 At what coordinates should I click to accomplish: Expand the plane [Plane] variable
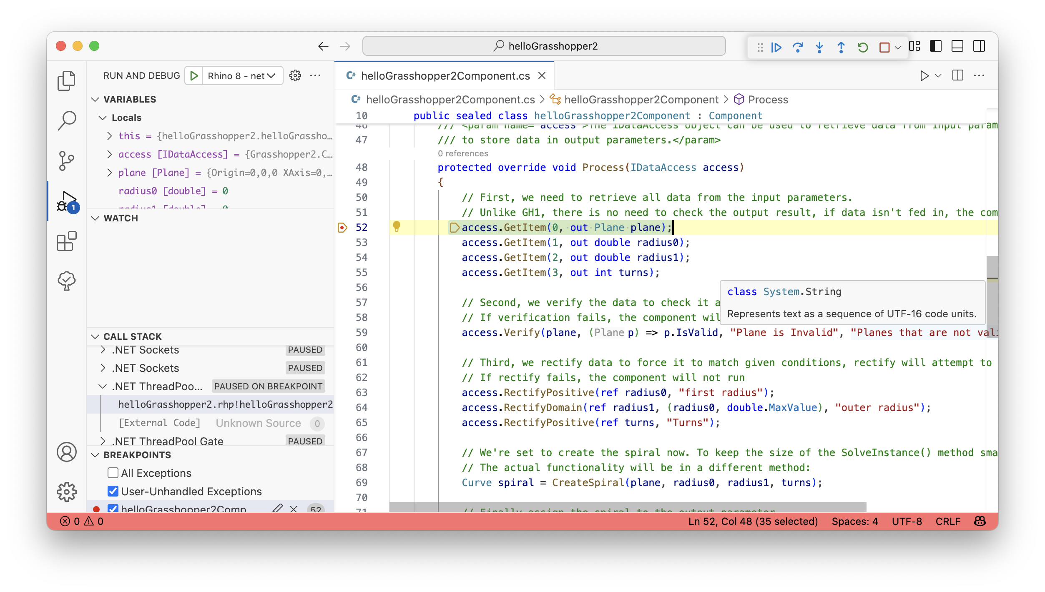tap(109, 173)
